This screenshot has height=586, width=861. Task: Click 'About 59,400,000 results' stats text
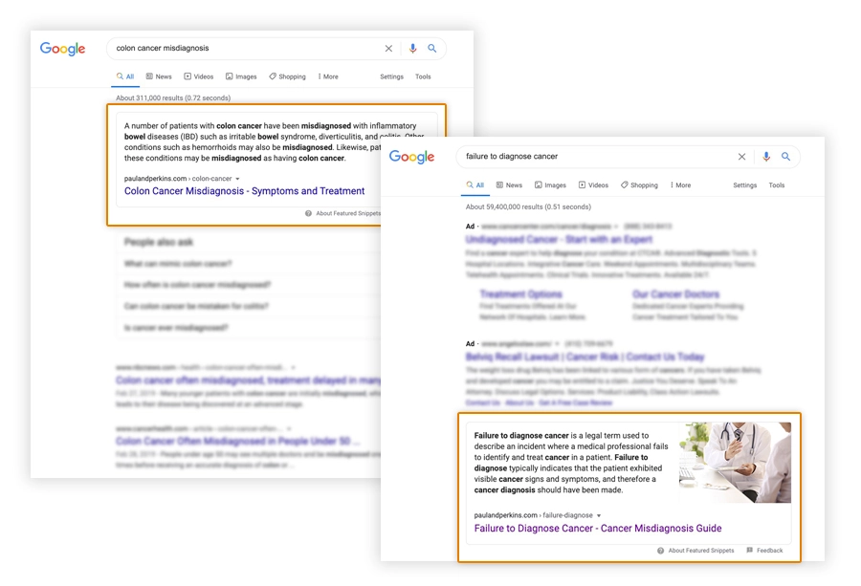pyautogui.click(x=528, y=206)
